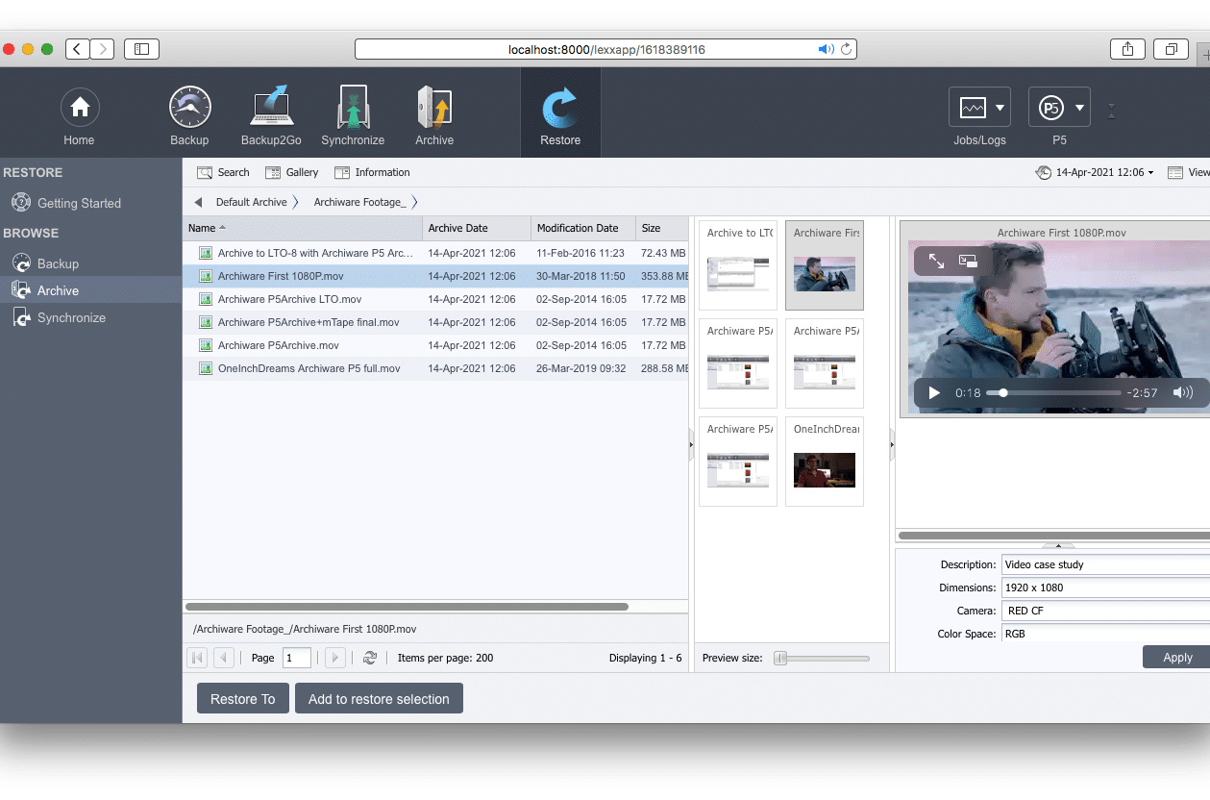Screen dimensions: 1210x800
Task: Click the Restore To button
Action: click(242, 698)
